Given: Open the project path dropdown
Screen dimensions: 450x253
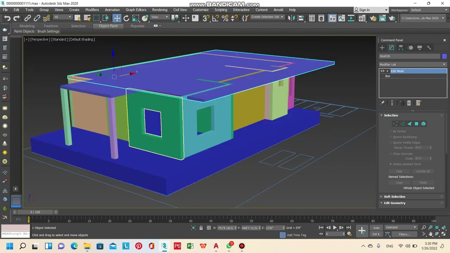Looking at the screenshot, I should (x=423, y=18).
